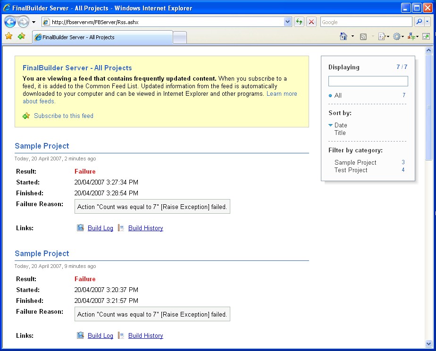436x351 pixels.
Task: Click the browser Back arrow button
Action: pyautogui.click(x=10, y=22)
